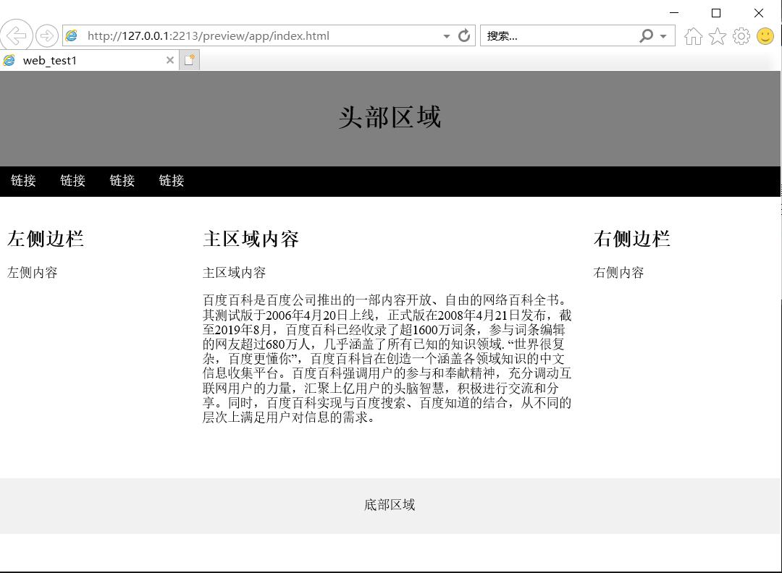Open the address bar history dropdown
The height and width of the screenshot is (573, 782).
point(446,35)
